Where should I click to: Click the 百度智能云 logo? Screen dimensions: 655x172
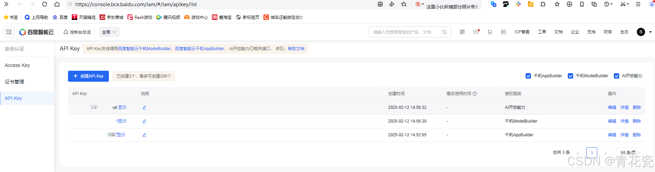pyautogui.click(x=36, y=32)
